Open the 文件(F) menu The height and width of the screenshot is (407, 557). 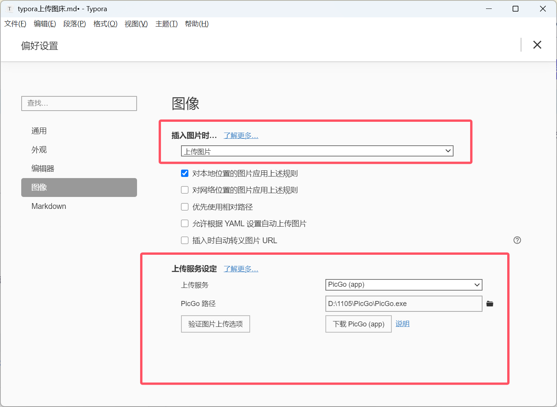click(15, 24)
